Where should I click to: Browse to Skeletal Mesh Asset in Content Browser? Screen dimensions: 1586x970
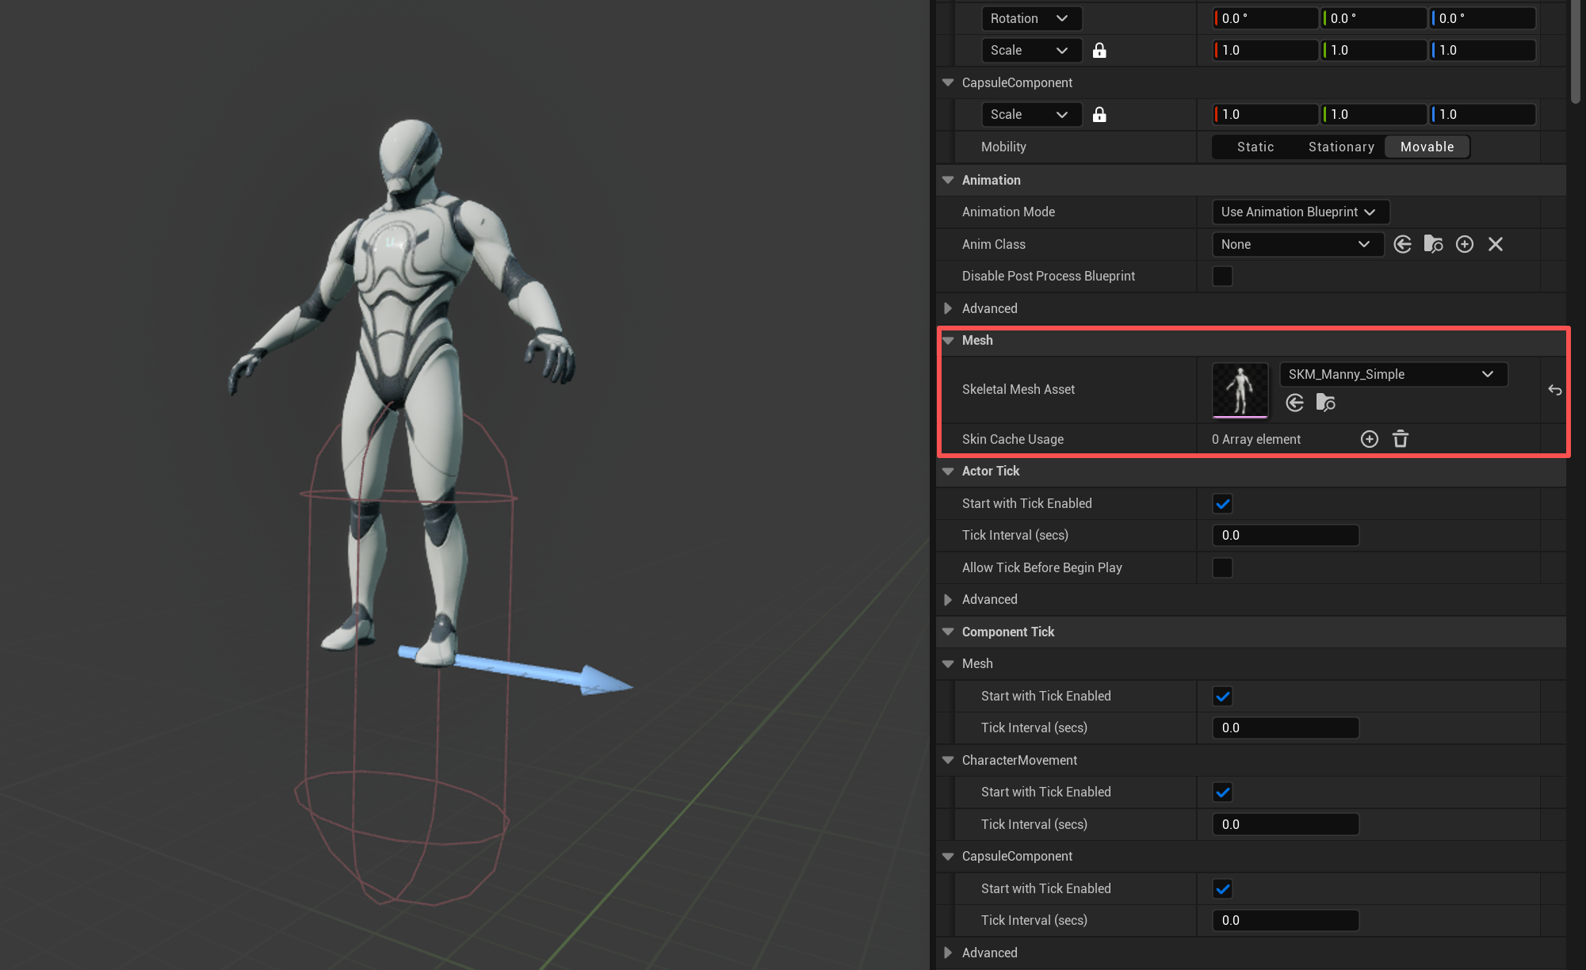coord(1326,403)
